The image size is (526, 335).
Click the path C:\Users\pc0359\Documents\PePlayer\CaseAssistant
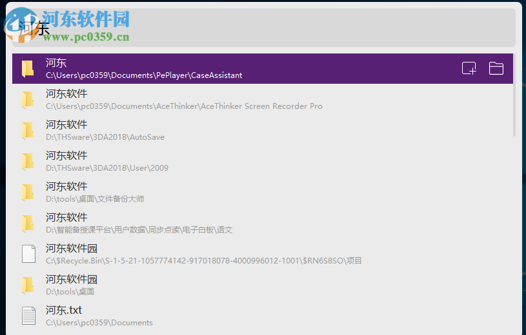pyautogui.click(x=144, y=75)
